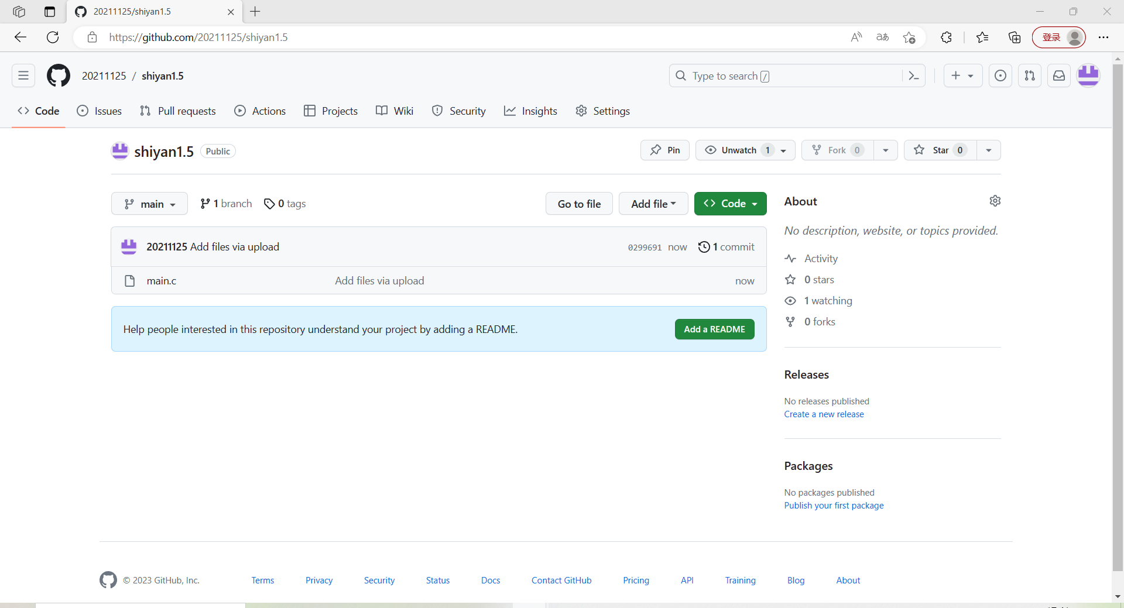Open the Activity link in About
This screenshot has height=608, width=1124.
click(x=811, y=259)
